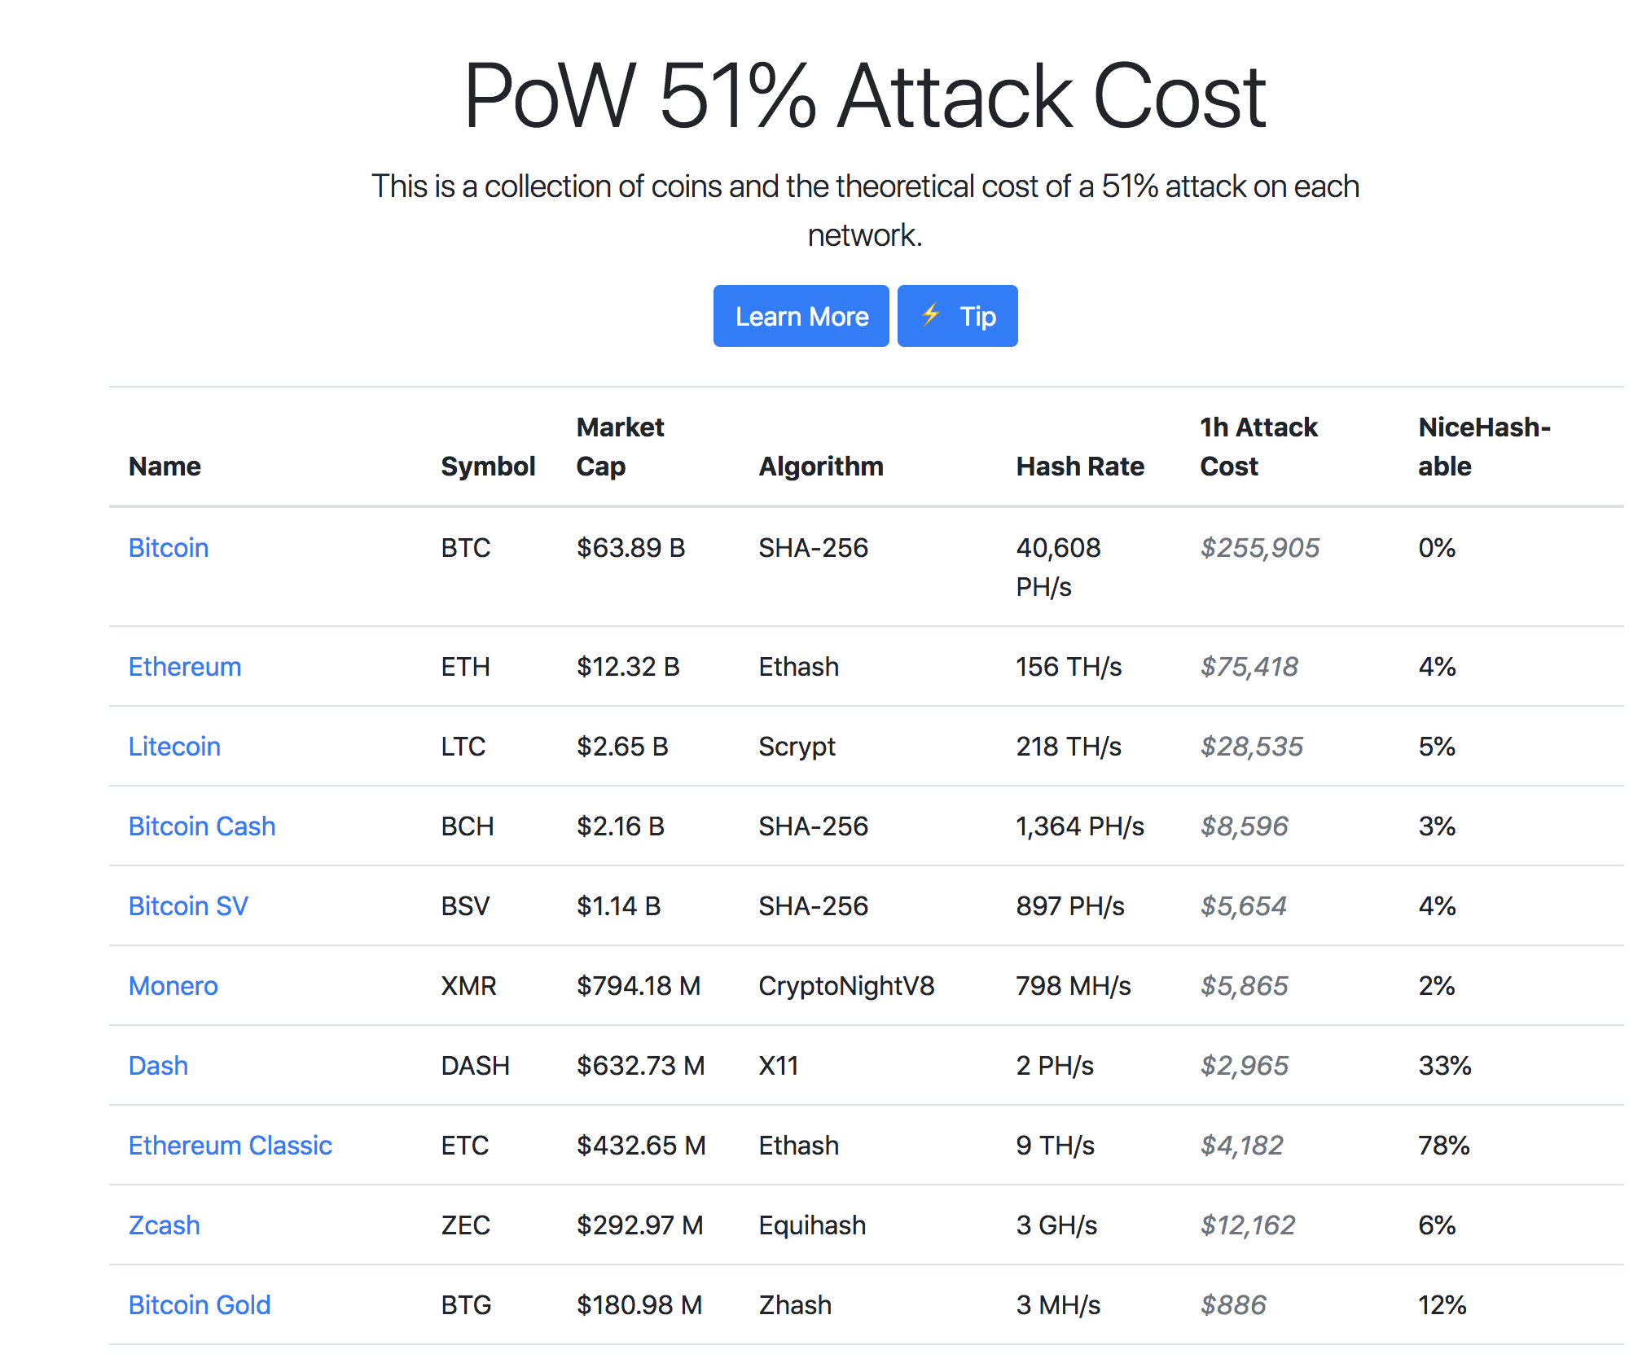Open the Bitcoin link
1629x1363 pixels.
click(x=169, y=547)
